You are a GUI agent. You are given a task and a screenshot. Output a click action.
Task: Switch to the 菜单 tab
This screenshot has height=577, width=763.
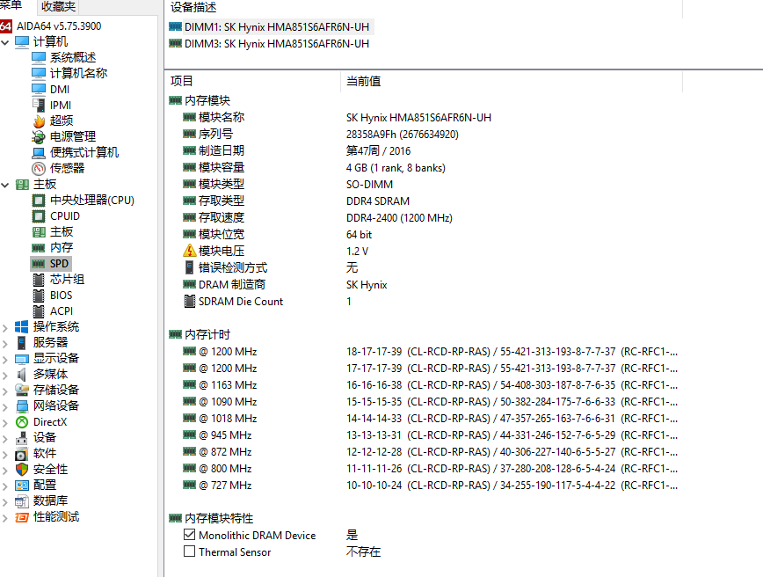point(11,5)
